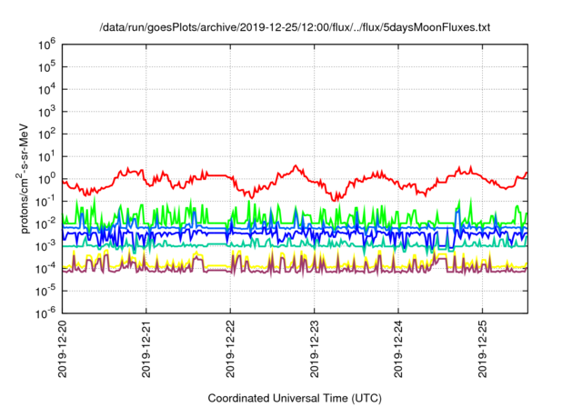Image resolution: width=582 pixels, height=407 pixels.
Task: Click the 2019-12-25 date tick label
Action: 482,348
